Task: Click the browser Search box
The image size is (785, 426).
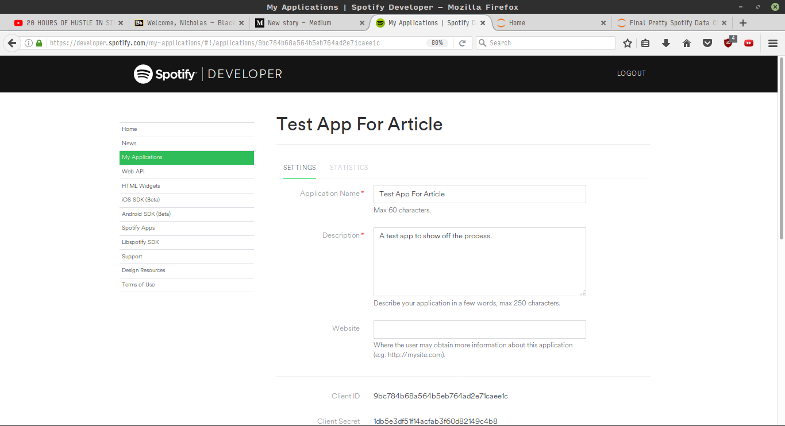Action: pos(545,43)
